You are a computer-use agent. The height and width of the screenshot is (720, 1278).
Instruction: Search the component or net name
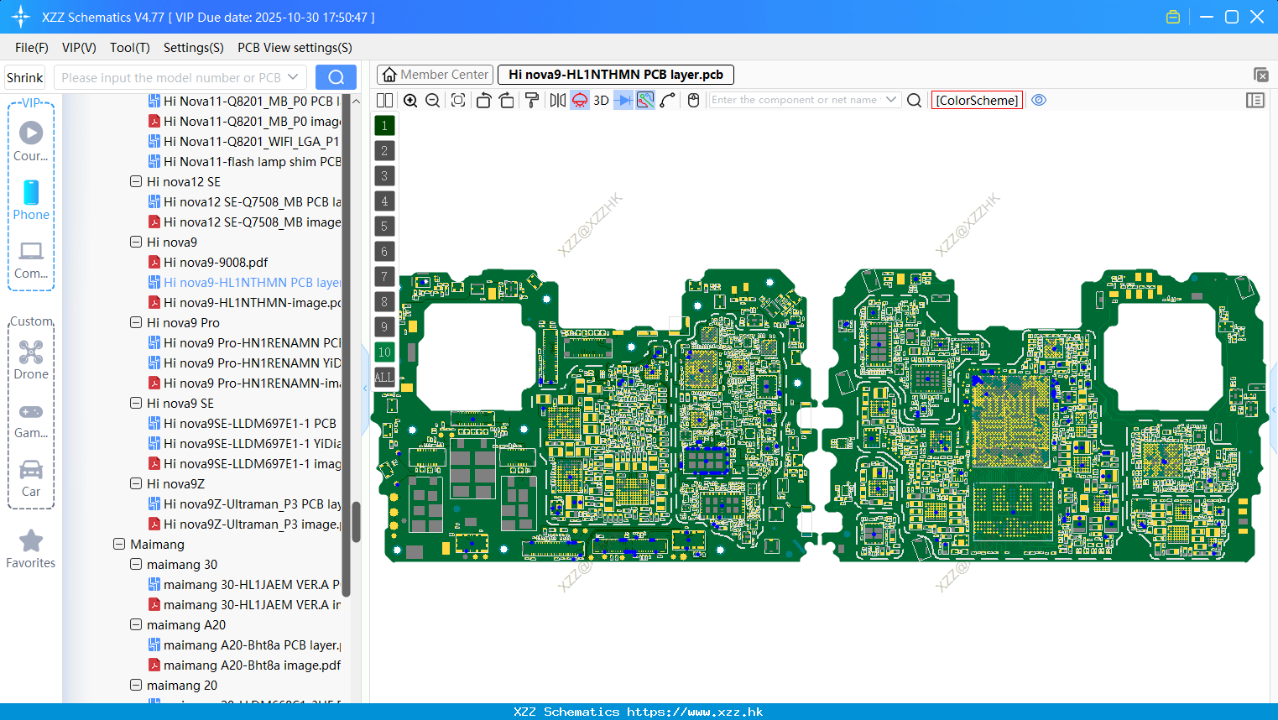tap(915, 100)
